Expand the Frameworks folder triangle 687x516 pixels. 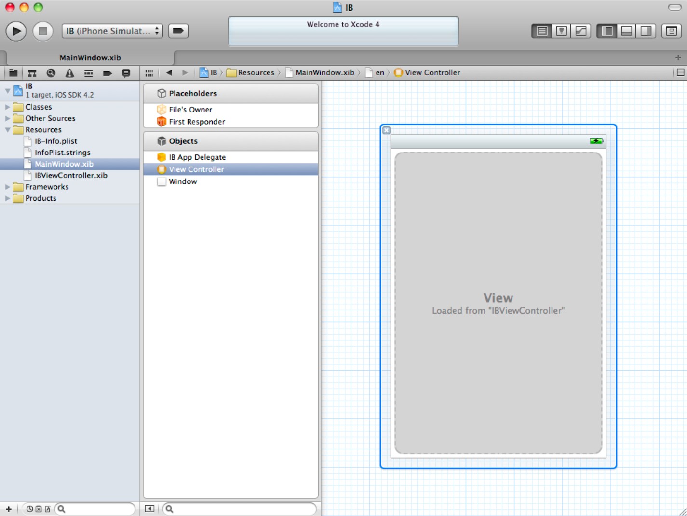(x=7, y=187)
